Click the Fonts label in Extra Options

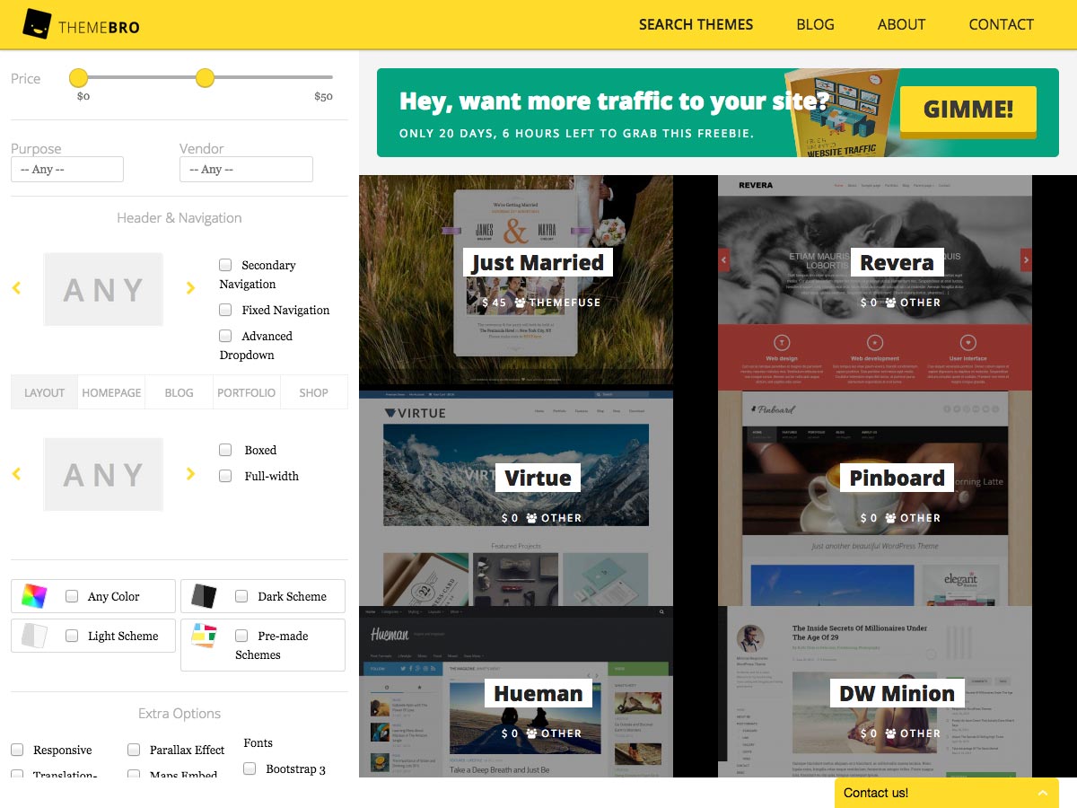(258, 742)
